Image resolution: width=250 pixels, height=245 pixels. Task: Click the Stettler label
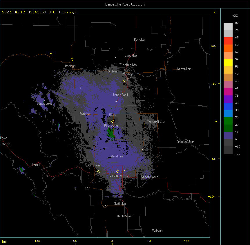(184, 69)
